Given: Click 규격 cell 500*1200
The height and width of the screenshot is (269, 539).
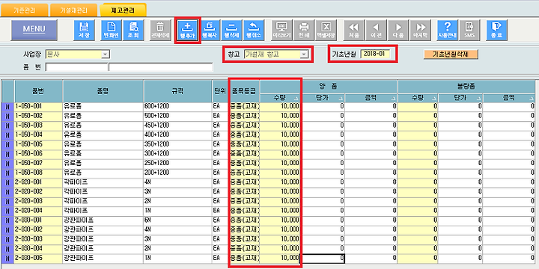Looking at the screenshot, I should (177, 116).
